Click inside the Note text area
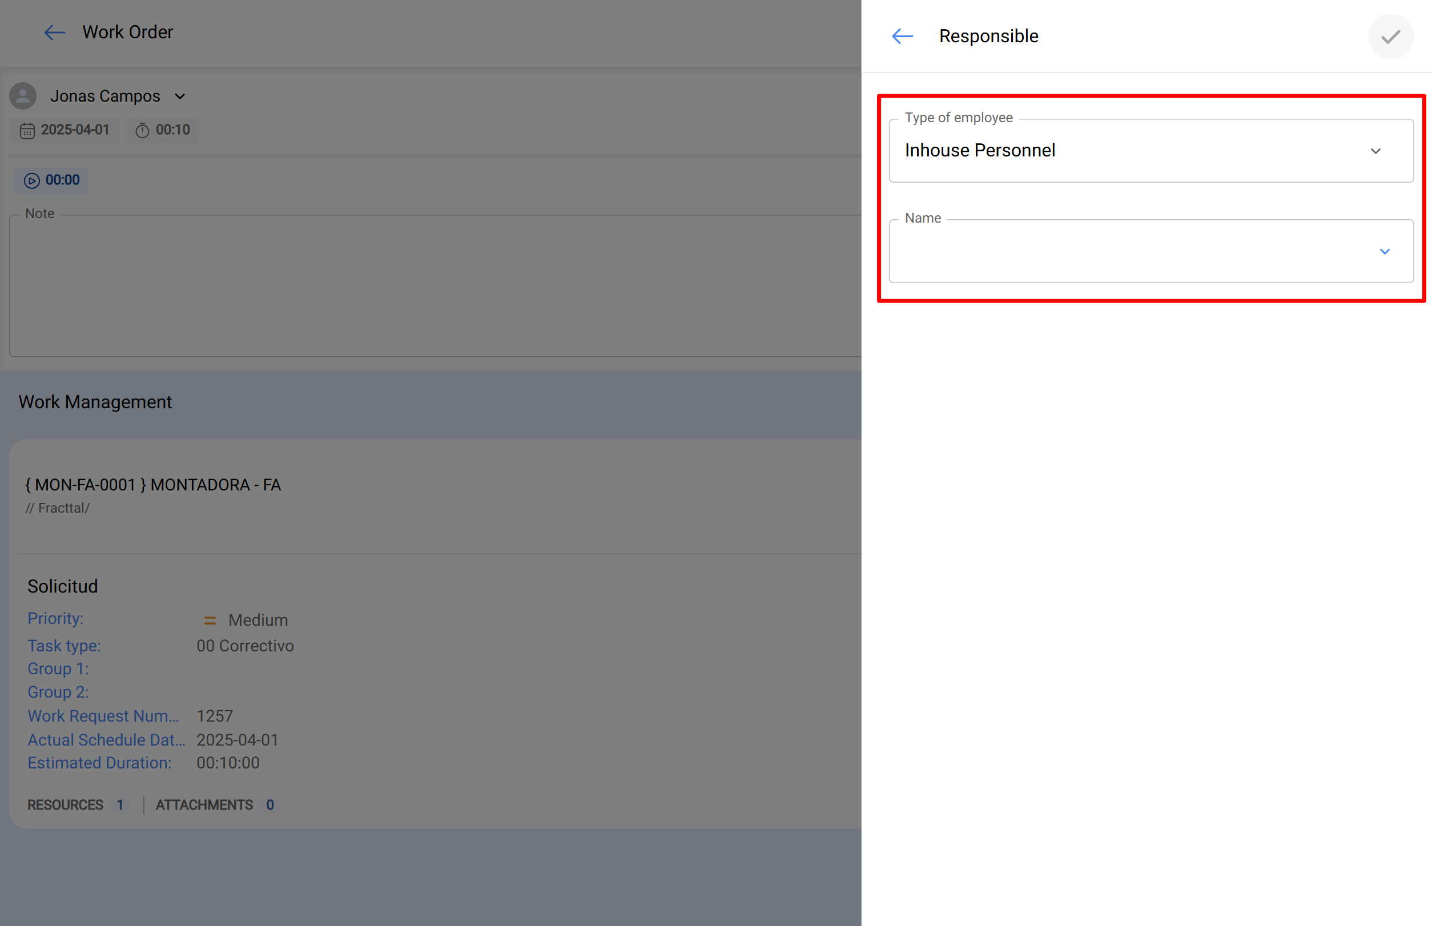The image size is (1432, 926). (436, 285)
